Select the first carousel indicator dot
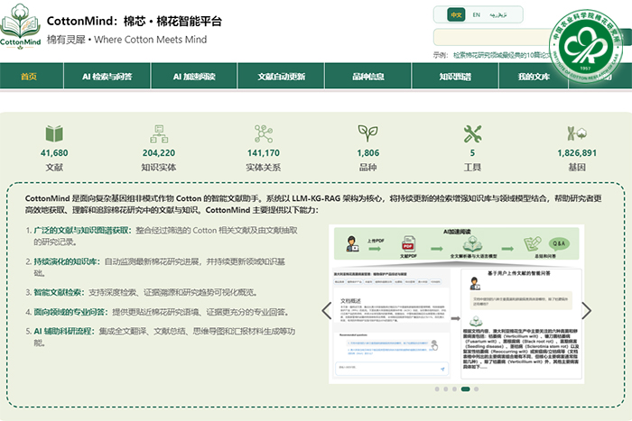The height and width of the screenshot is (421, 632). point(437,389)
